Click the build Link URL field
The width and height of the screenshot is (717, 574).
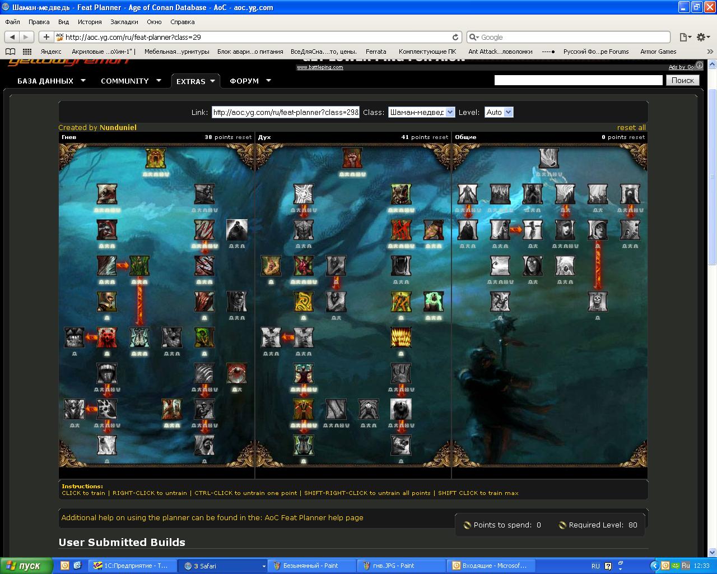[286, 112]
